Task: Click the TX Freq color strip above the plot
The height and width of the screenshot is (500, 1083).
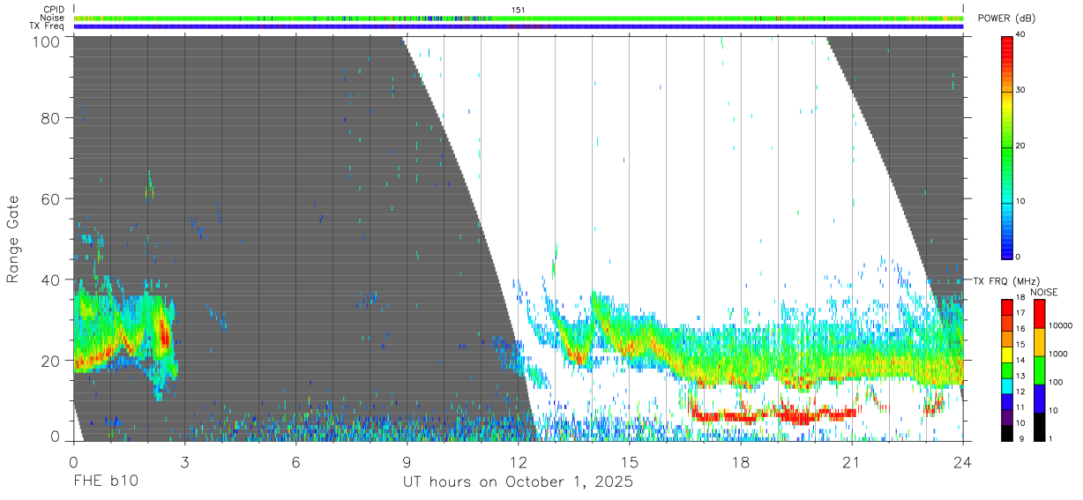Action: [520, 26]
